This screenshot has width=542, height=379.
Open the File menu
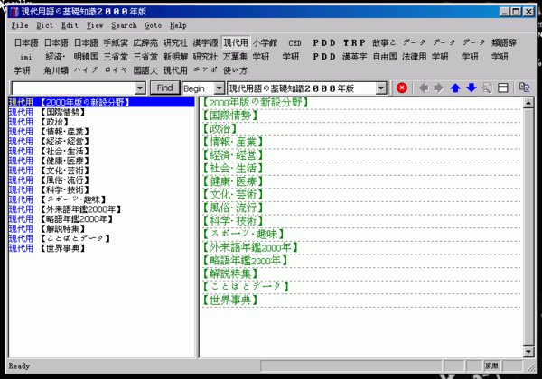[x=20, y=25]
